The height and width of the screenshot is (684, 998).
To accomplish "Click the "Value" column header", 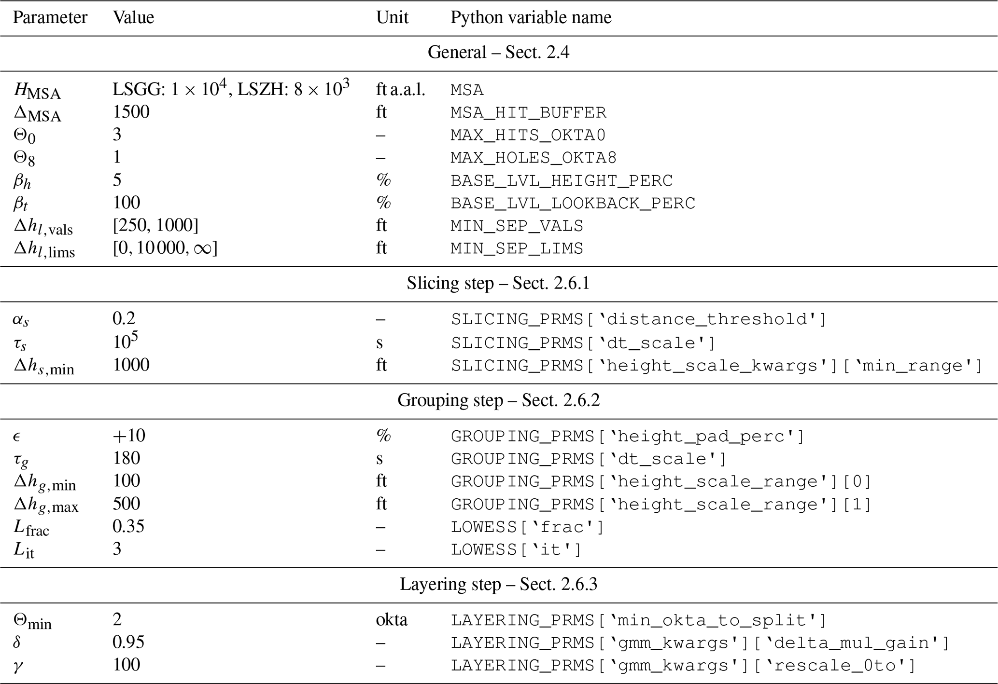I will click(x=133, y=18).
